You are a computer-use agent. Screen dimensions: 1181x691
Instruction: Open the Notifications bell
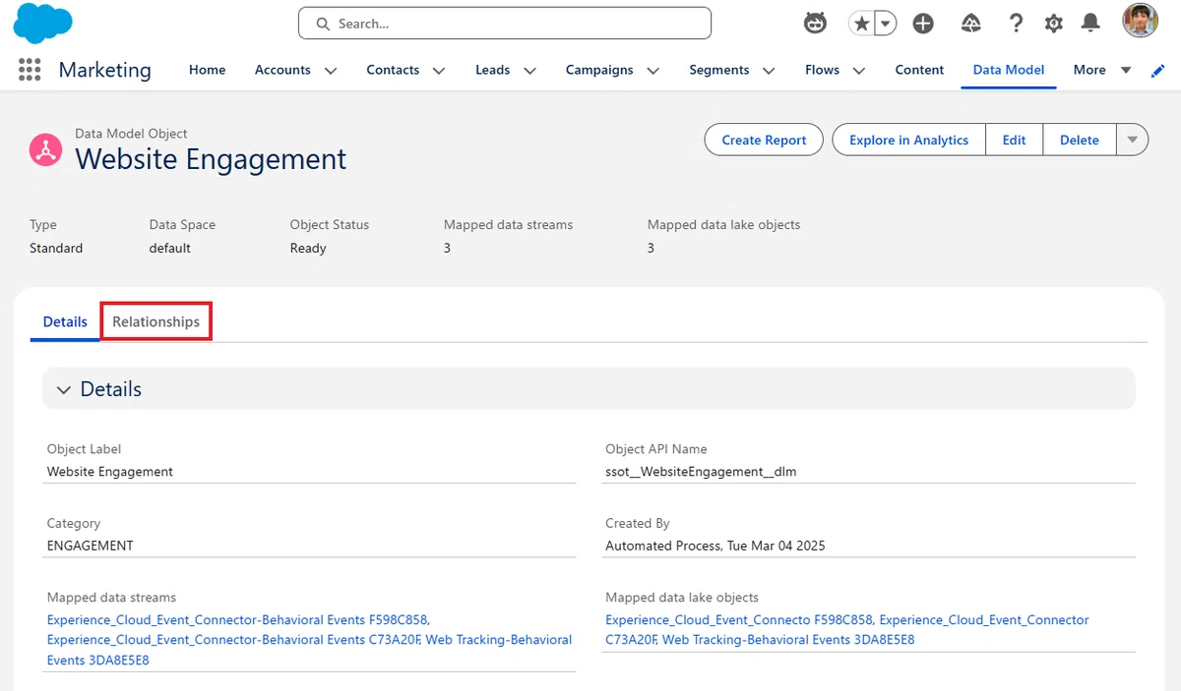click(1090, 24)
